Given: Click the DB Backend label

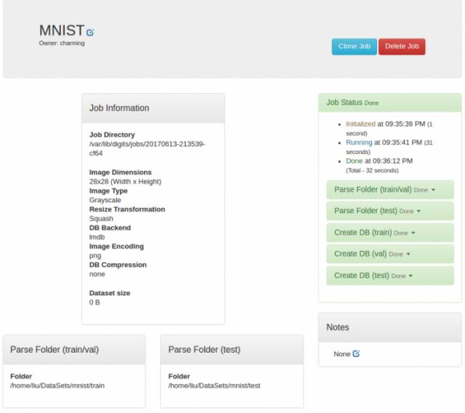Looking at the screenshot, I should point(110,228).
